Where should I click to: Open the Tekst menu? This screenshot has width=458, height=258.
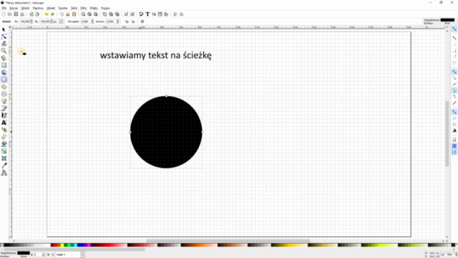click(74, 8)
